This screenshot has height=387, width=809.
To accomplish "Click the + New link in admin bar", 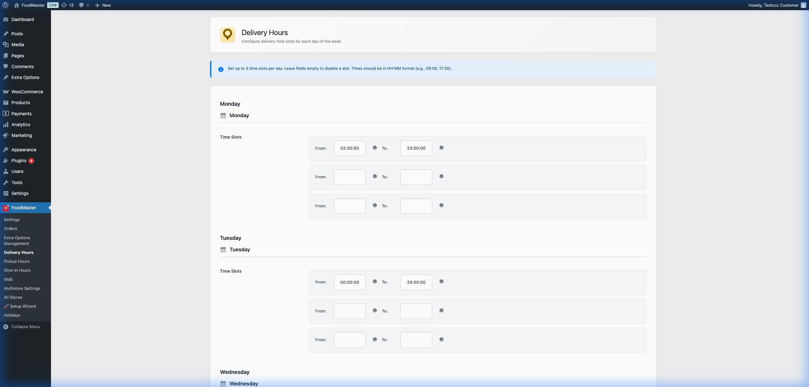I will point(103,5).
